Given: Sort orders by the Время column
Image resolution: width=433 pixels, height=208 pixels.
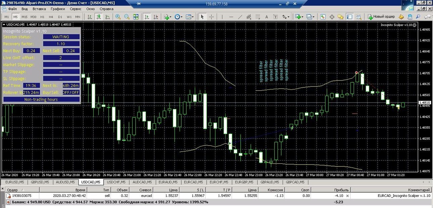Looking at the screenshot, I should coord(62,190).
